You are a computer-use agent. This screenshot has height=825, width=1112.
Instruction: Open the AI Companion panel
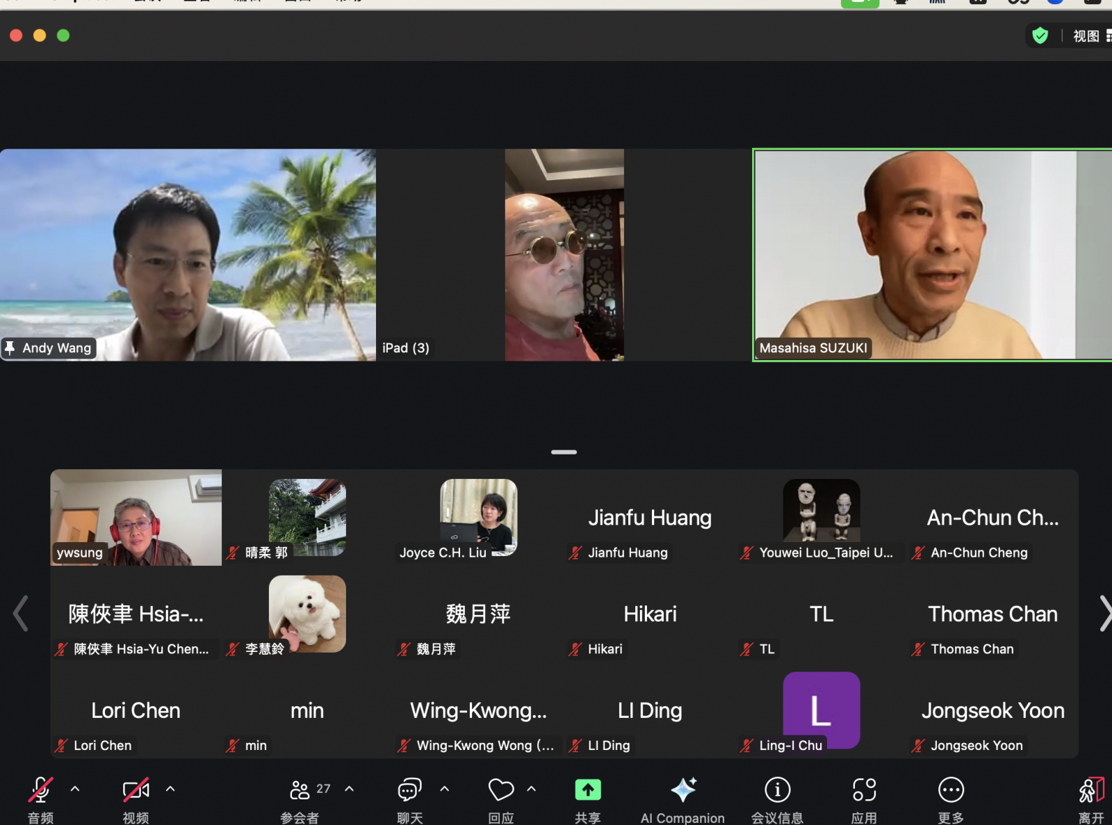tap(682, 791)
